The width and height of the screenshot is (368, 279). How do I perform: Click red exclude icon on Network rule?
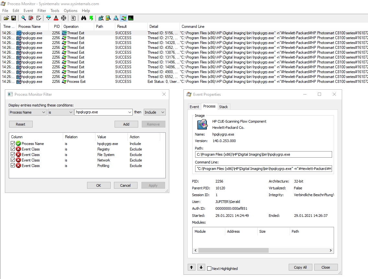click(18, 160)
